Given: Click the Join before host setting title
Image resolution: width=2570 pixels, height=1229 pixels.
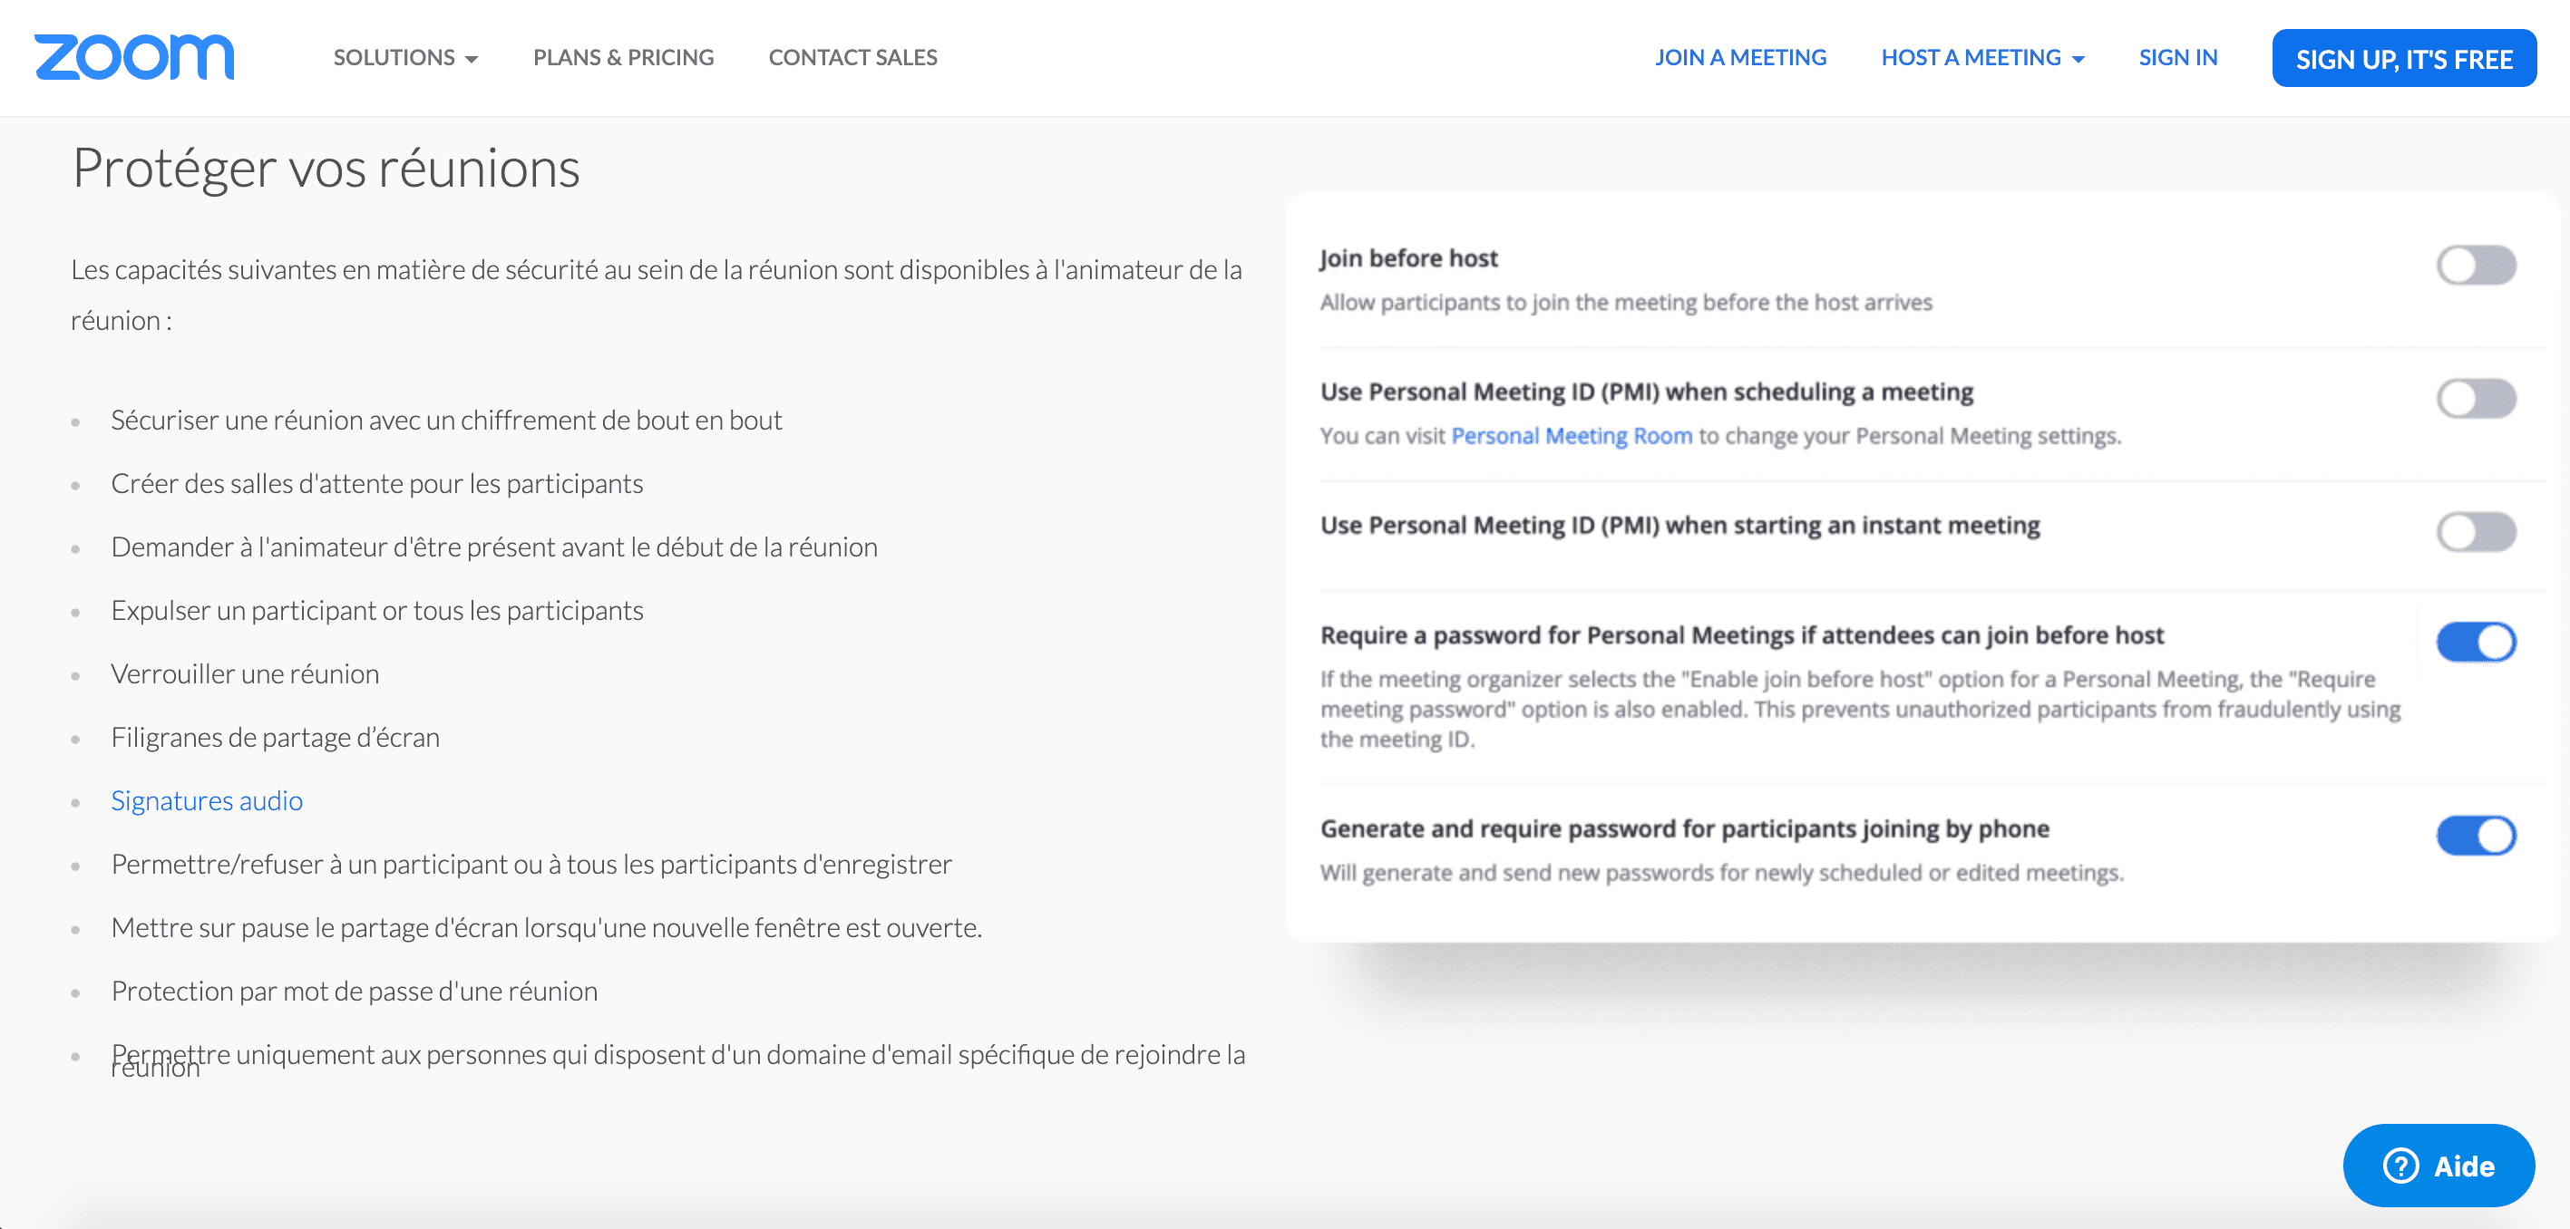Looking at the screenshot, I should click(x=1407, y=258).
